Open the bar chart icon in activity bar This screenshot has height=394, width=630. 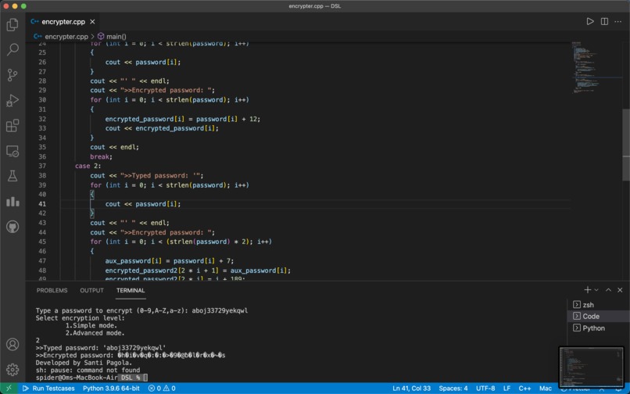pyautogui.click(x=13, y=202)
